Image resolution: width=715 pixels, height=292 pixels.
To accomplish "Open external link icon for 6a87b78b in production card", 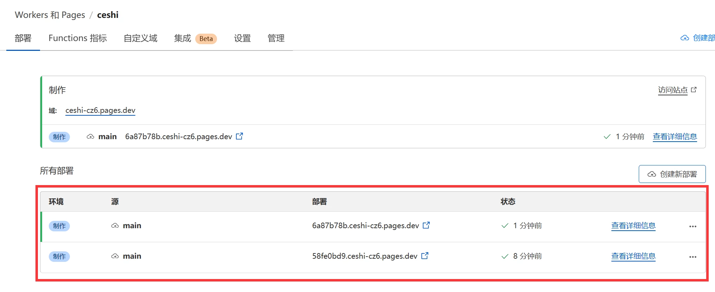I will (x=239, y=136).
